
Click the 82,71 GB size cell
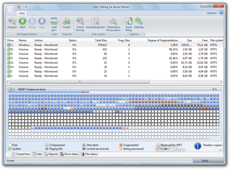186,63
